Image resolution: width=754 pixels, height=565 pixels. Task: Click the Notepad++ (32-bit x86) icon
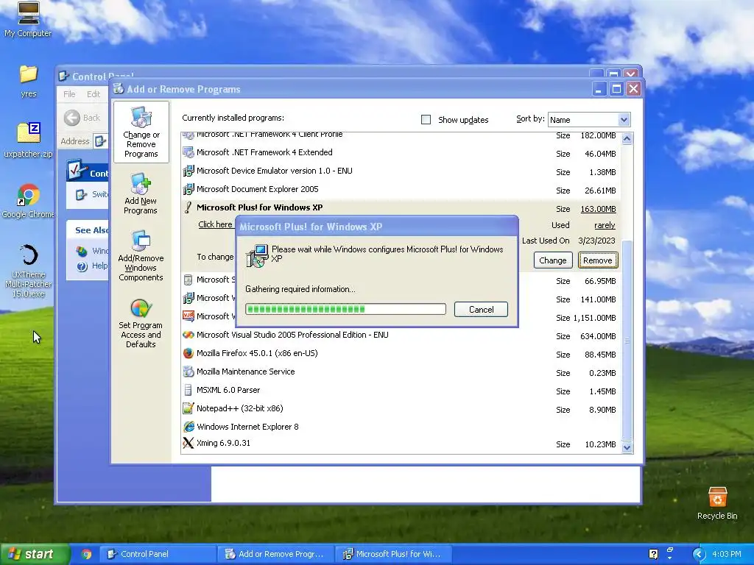[188, 408]
